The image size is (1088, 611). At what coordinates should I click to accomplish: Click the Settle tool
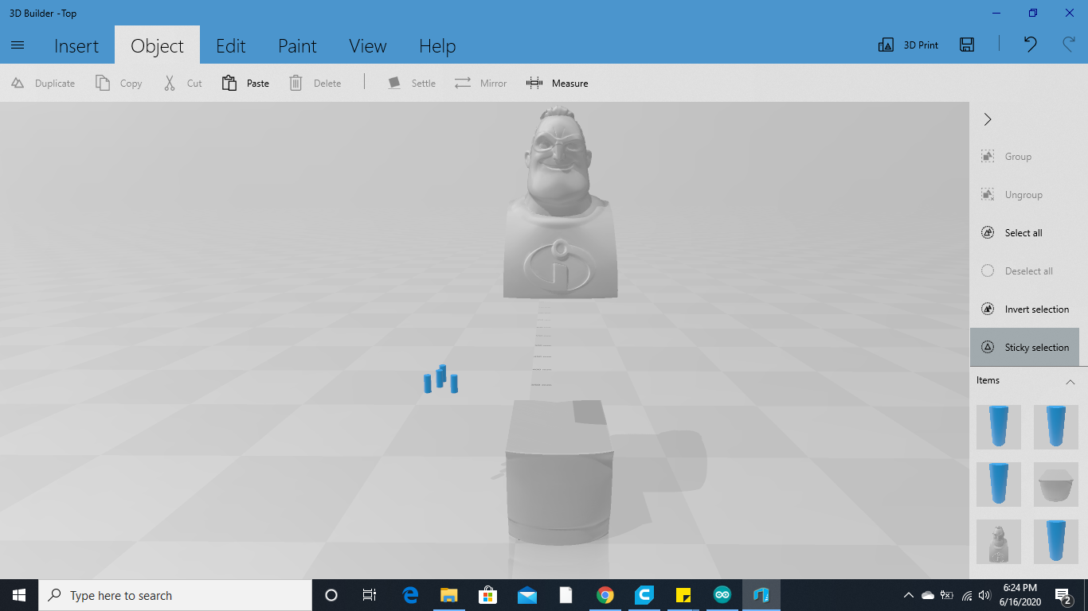tap(411, 82)
